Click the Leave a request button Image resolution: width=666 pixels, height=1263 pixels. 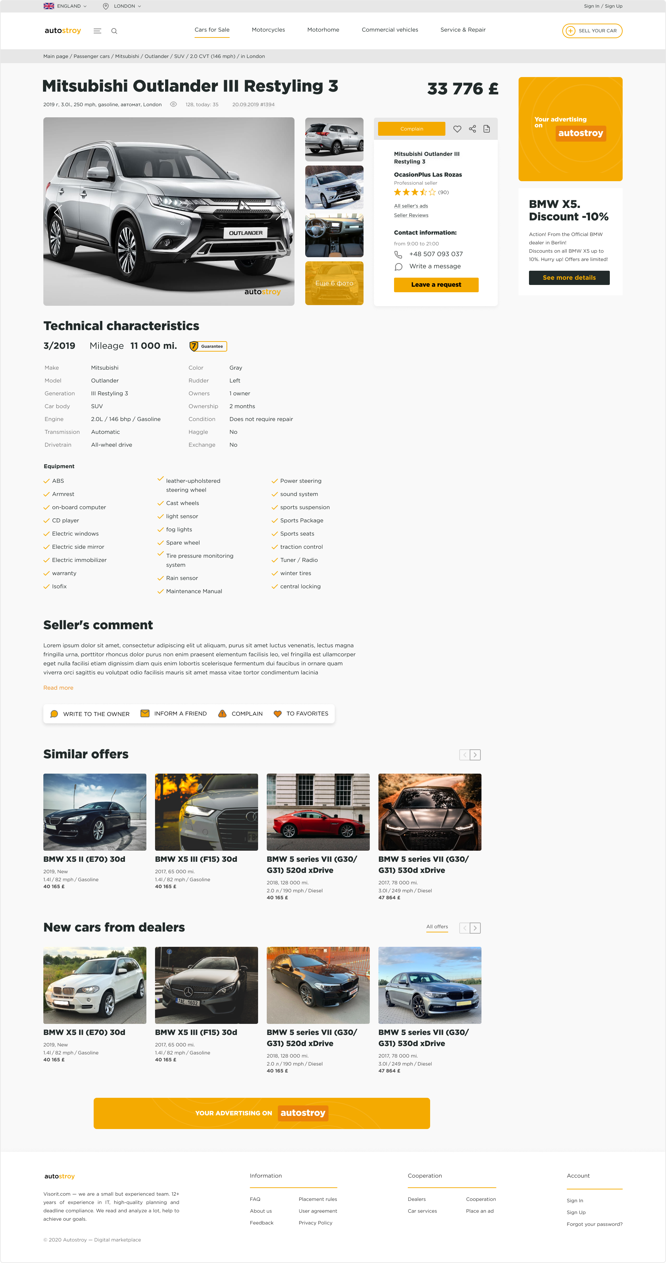[x=436, y=285]
